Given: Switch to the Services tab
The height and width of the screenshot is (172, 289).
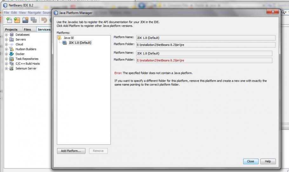Looking at the screenshot, I should [x=44, y=29].
